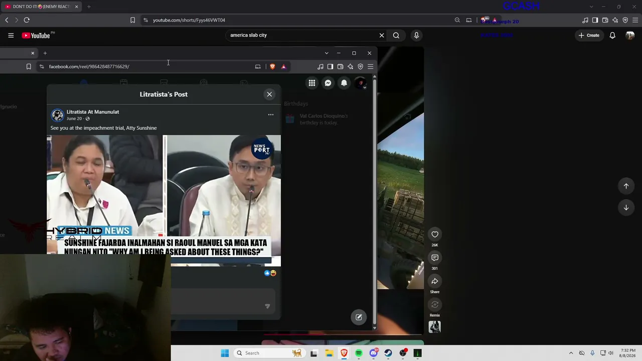
Task: Open Brave Wallet in the YouTube window
Action: coord(605,20)
